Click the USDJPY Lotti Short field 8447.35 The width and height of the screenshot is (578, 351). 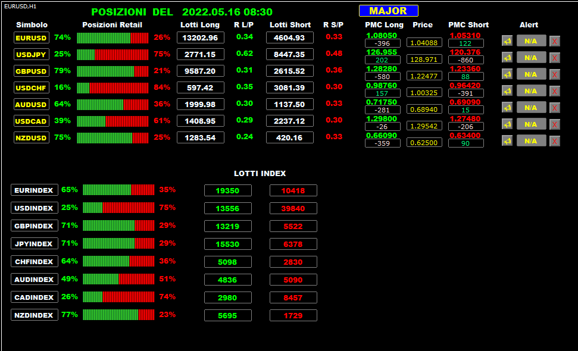point(289,54)
